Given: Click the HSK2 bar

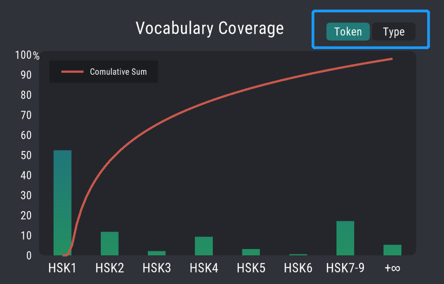Looking at the screenshot, I should click(109, 243).
